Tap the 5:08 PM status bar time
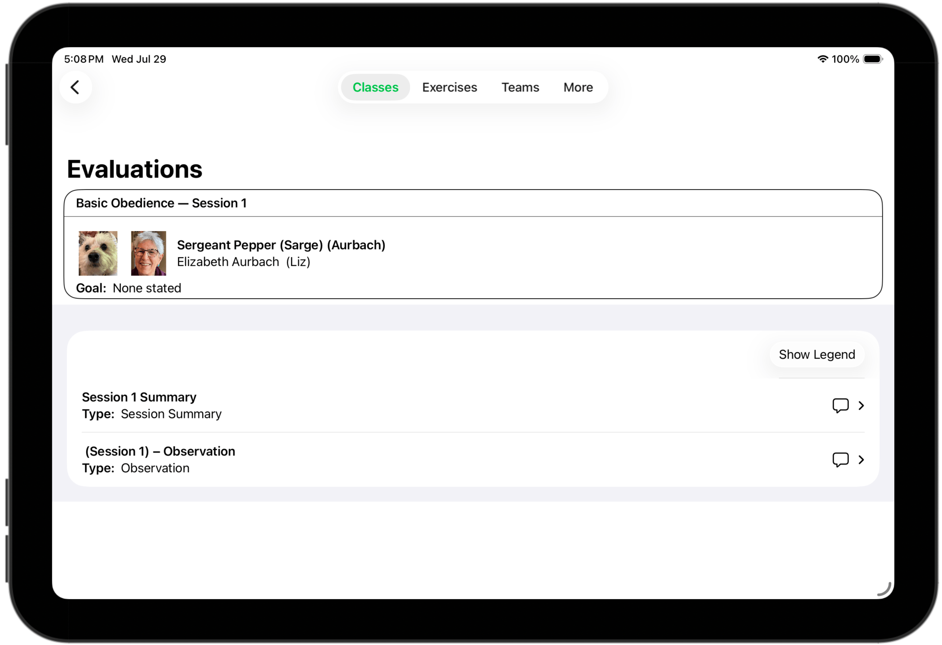 (84, 59)
